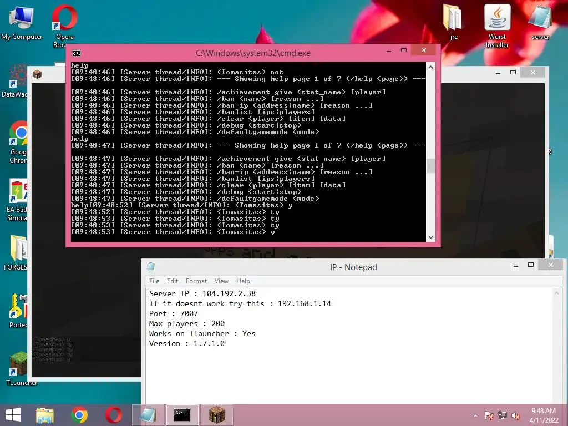Maximize the cmd.exe window
This screenshot has height=426, width=568.
404,50
